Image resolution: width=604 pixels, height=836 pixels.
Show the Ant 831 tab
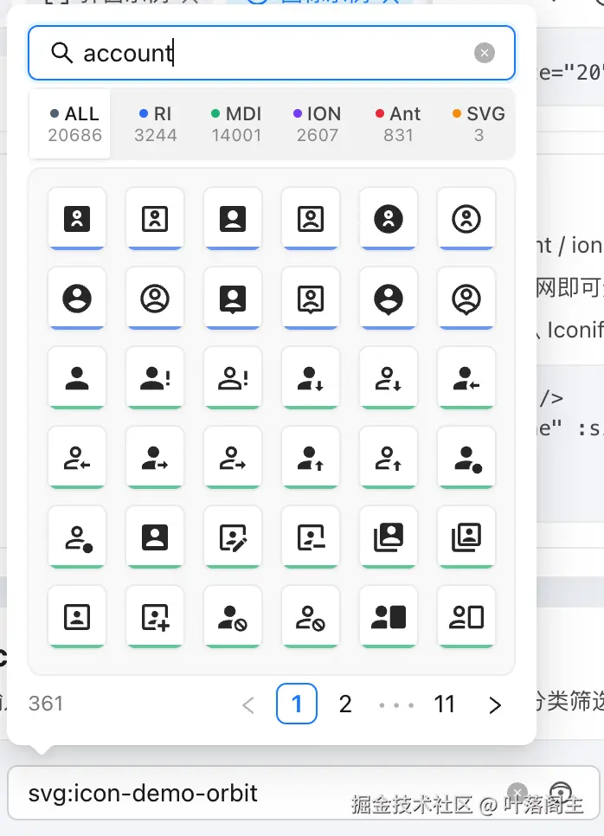398,124
